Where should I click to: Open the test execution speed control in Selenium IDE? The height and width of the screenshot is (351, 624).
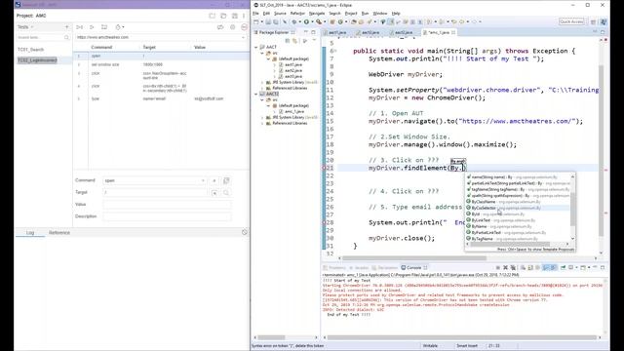119,27
